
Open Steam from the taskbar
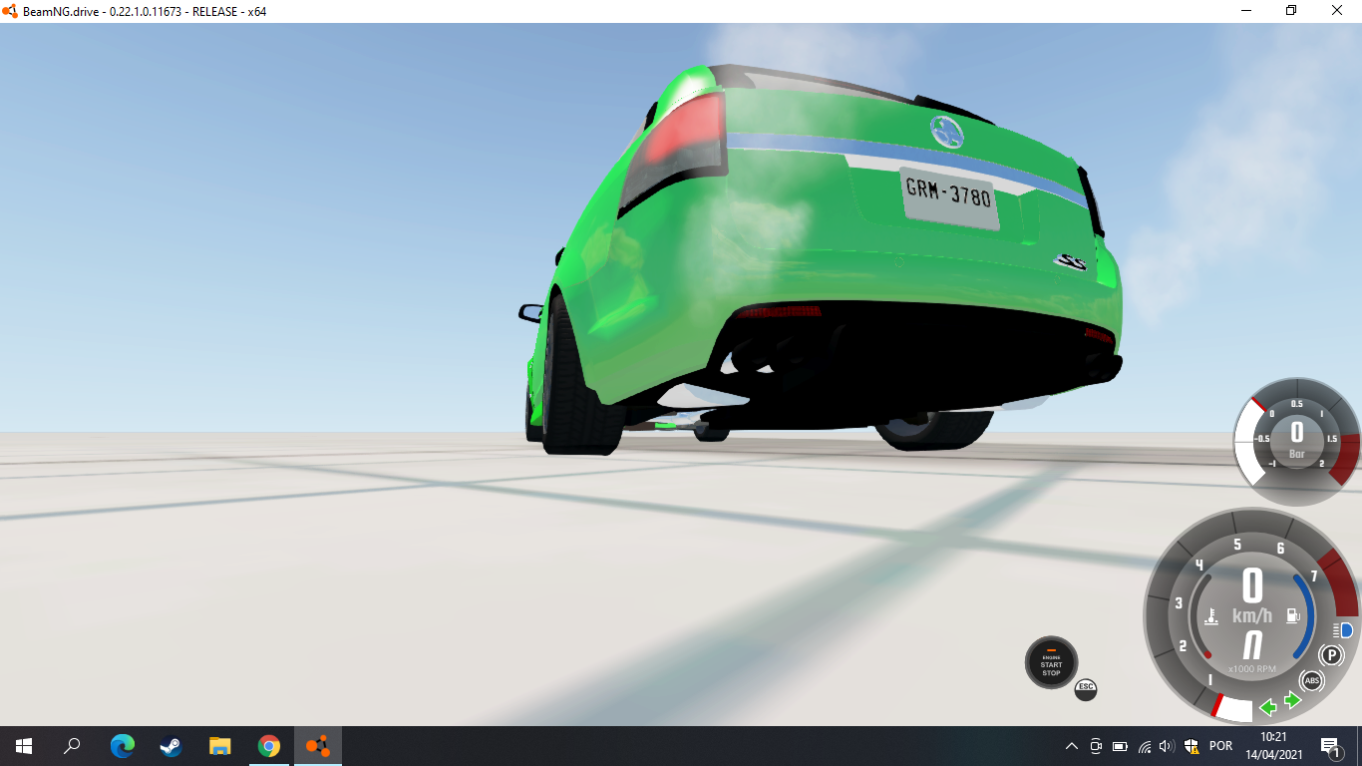pos(170,746)
